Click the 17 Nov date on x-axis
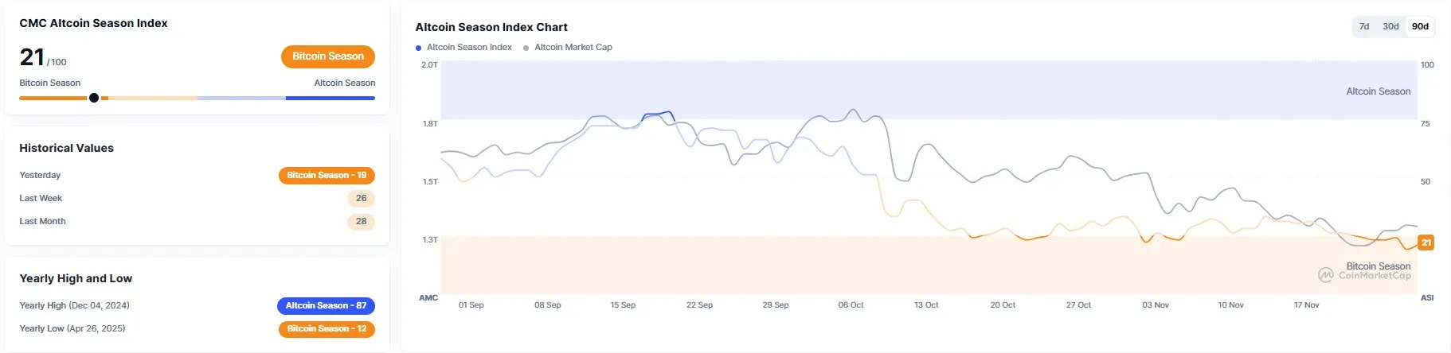Screen dimensions: 1451x353 (x=1306, y=305)
